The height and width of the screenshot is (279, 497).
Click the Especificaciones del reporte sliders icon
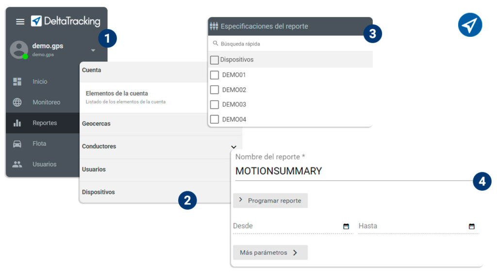[214, 26]
